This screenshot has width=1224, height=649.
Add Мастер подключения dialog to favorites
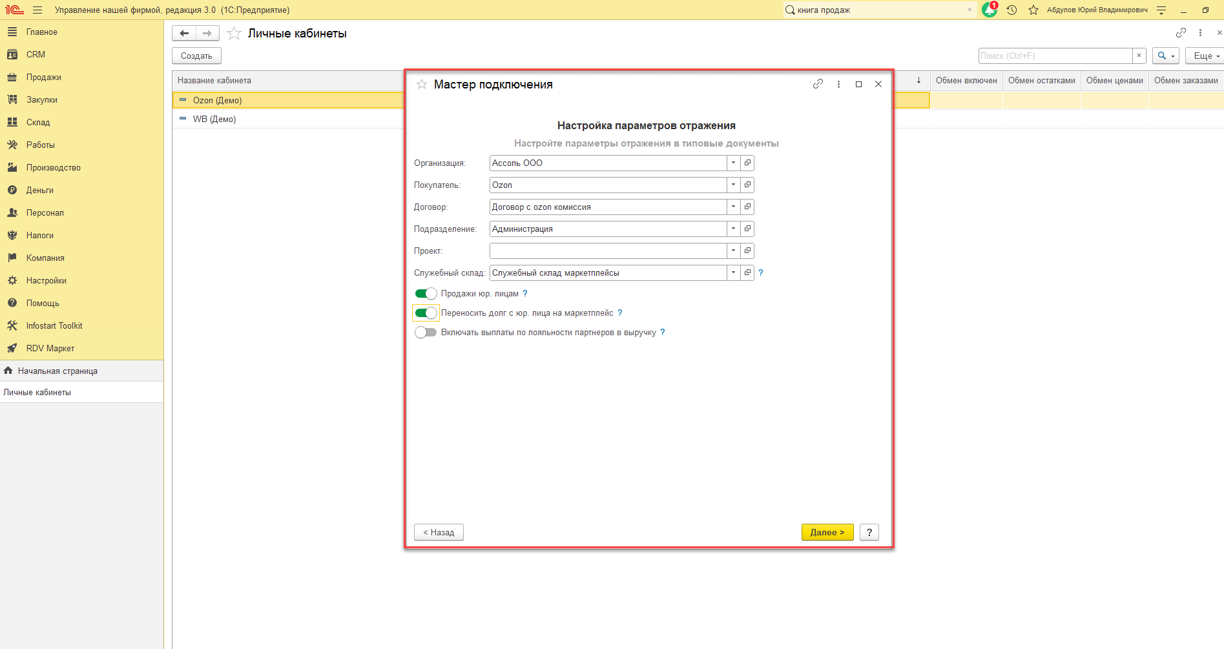[422, 85]
